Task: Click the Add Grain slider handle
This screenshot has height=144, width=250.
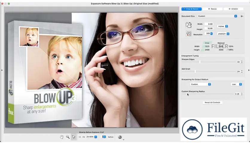Action: click(x=195, y=71)
